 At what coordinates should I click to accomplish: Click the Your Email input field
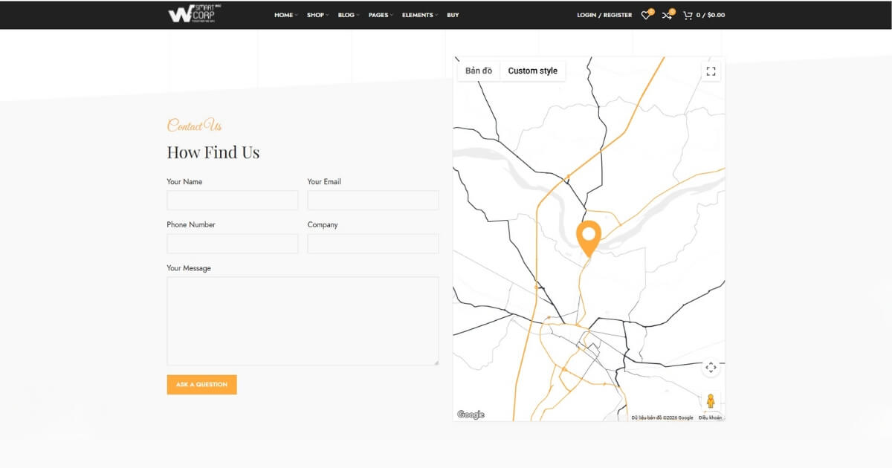click(x=372, y=201)
